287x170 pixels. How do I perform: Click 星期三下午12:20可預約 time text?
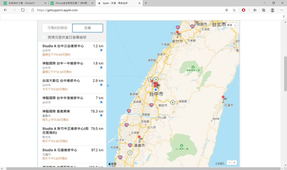57,72
